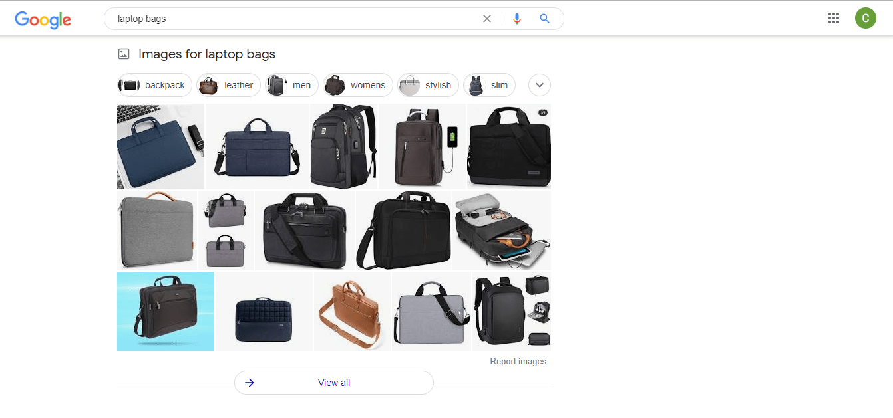Open the black briefcase with diagonal shoulder strap

click(305, 231)
